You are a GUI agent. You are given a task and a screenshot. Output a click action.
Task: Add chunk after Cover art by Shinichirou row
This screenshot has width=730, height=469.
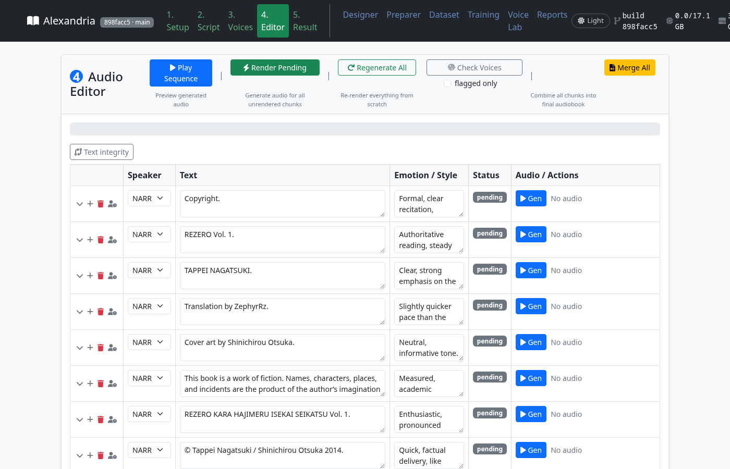click(90, 348)
